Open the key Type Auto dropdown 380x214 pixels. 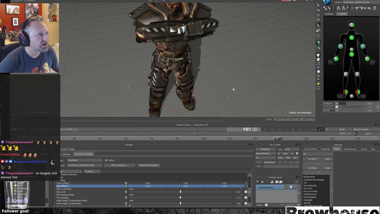(x=292, y=149)
